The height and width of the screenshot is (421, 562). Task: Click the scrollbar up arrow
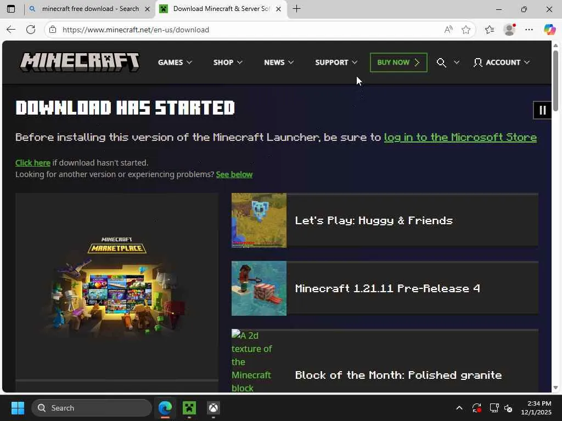coord(555,45)
